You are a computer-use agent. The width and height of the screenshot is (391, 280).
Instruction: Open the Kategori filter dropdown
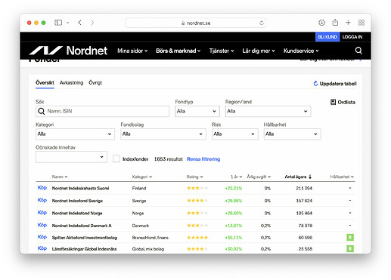coord(75,134)
